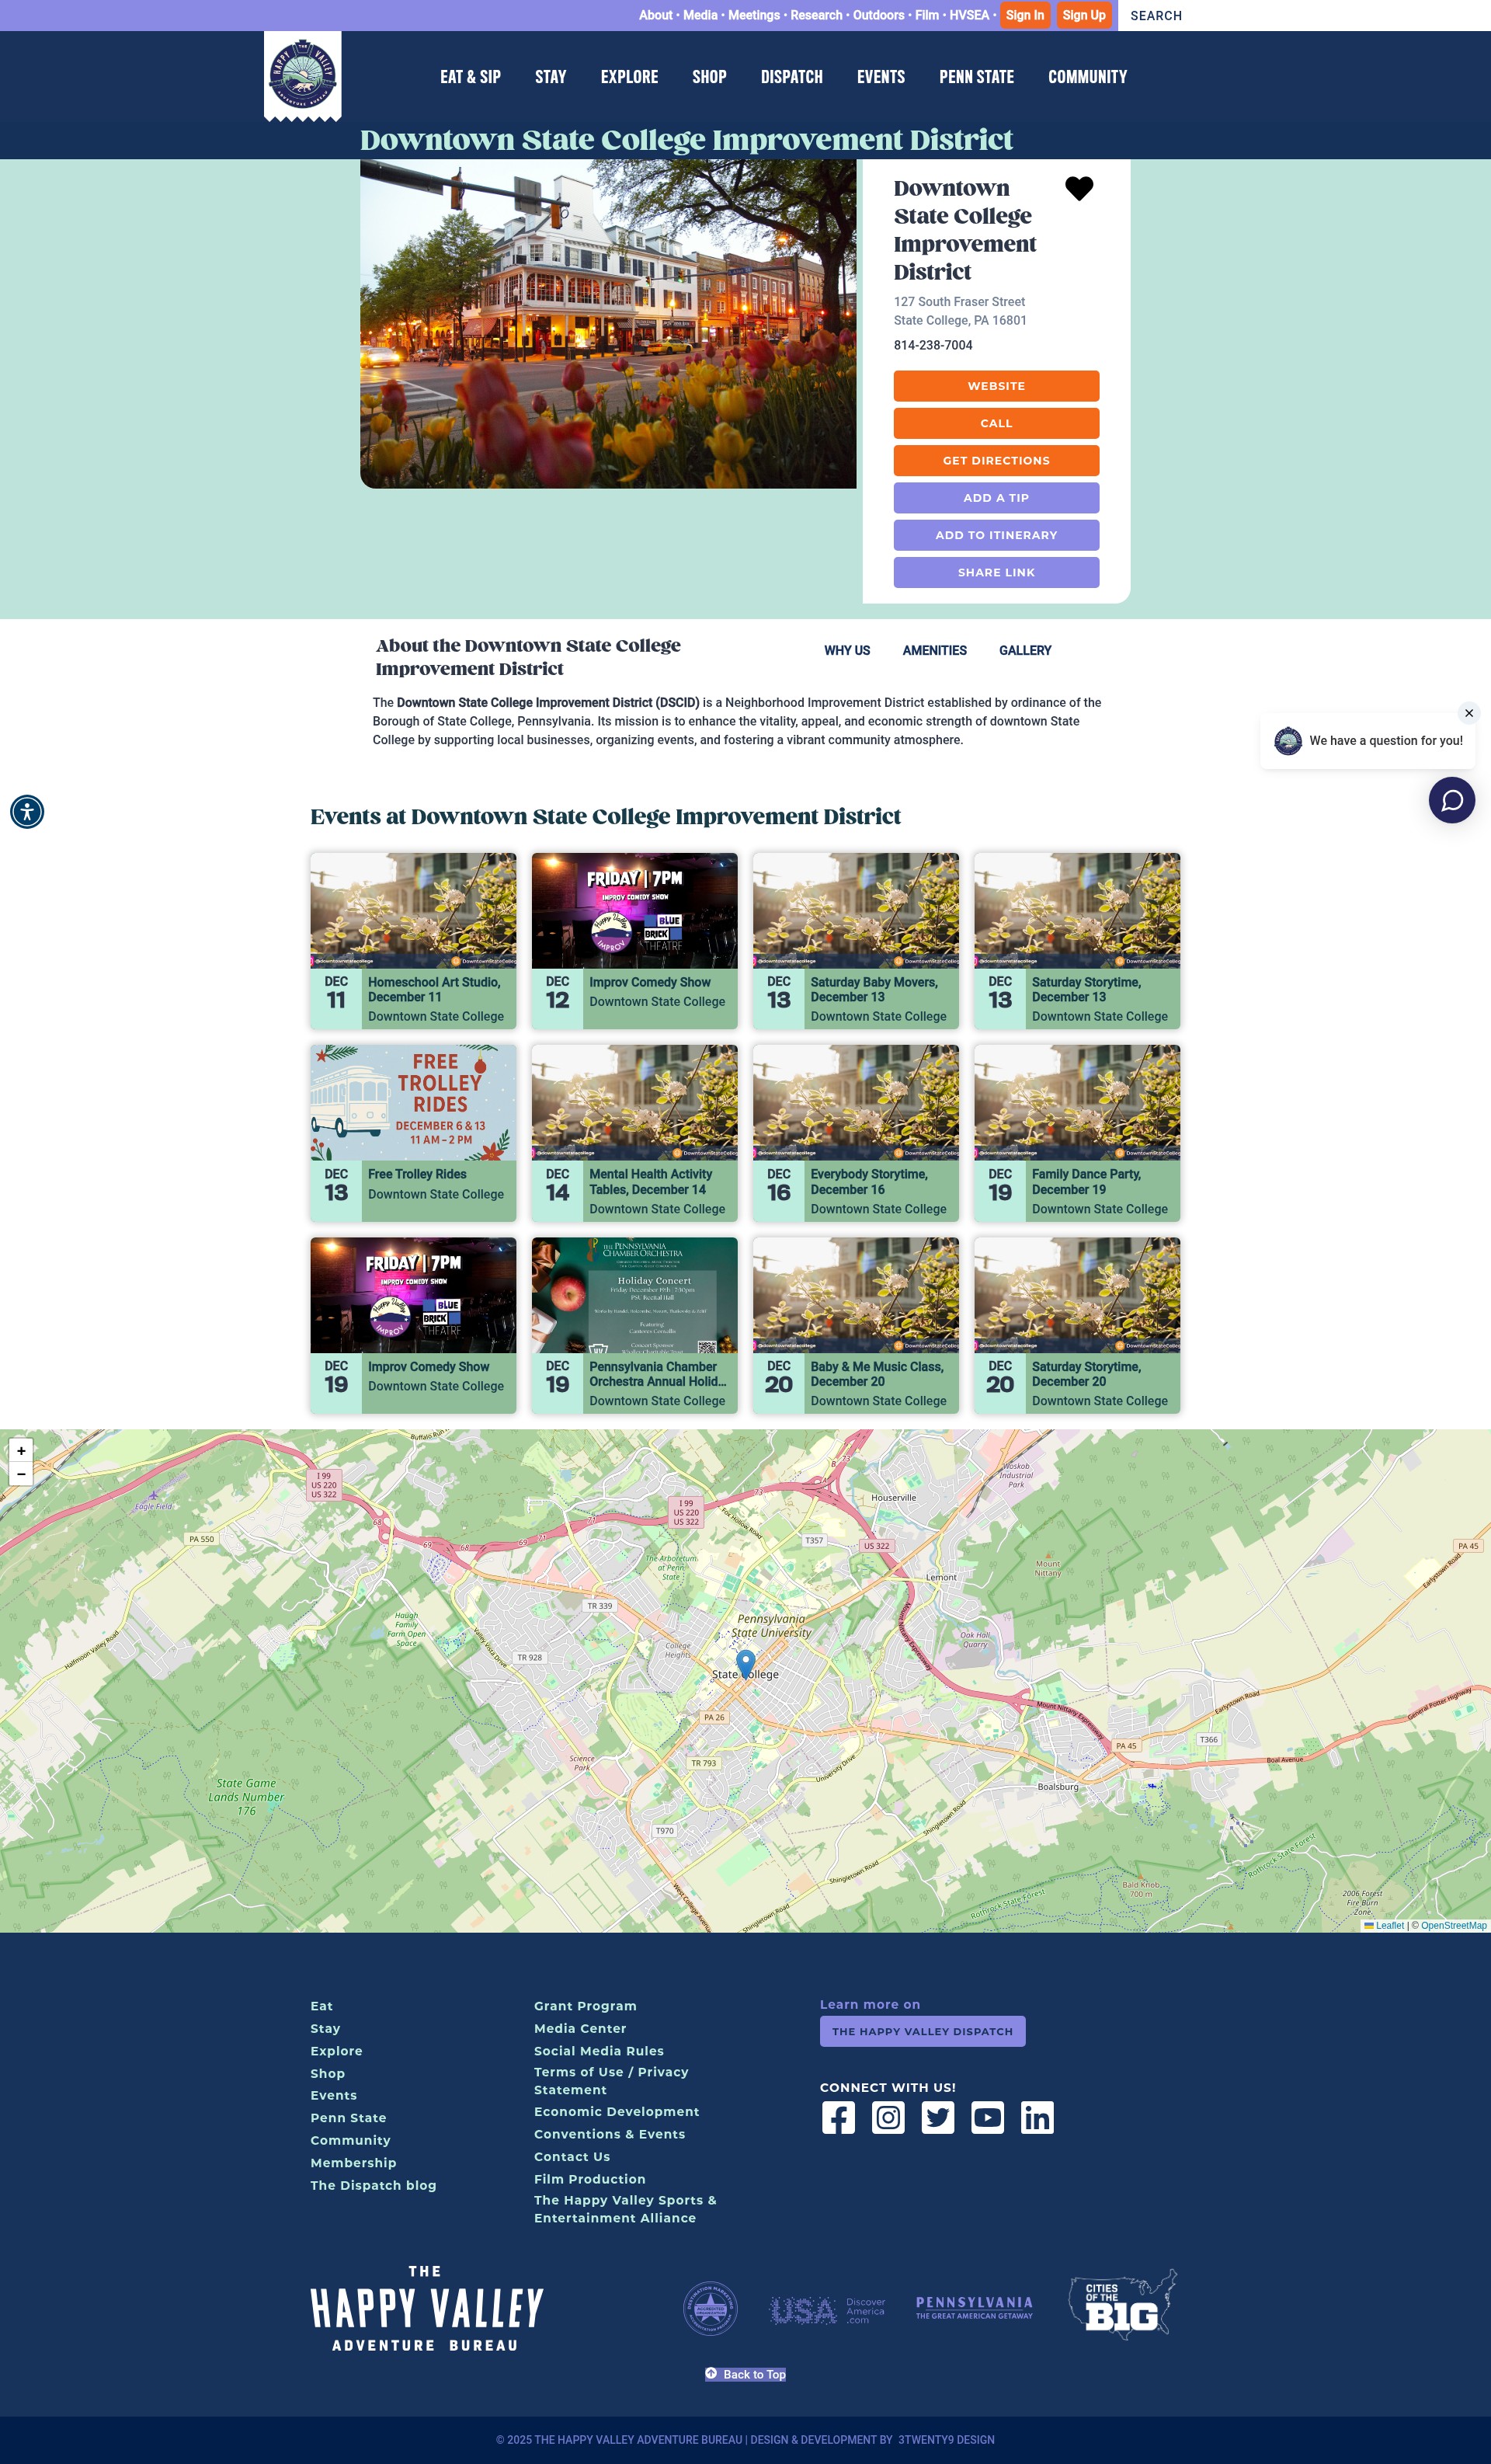Open The Happy Valley Dispatch button

pos(922,2031)
